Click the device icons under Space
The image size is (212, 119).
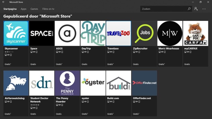pyautogui.click(x=34, y=52)
